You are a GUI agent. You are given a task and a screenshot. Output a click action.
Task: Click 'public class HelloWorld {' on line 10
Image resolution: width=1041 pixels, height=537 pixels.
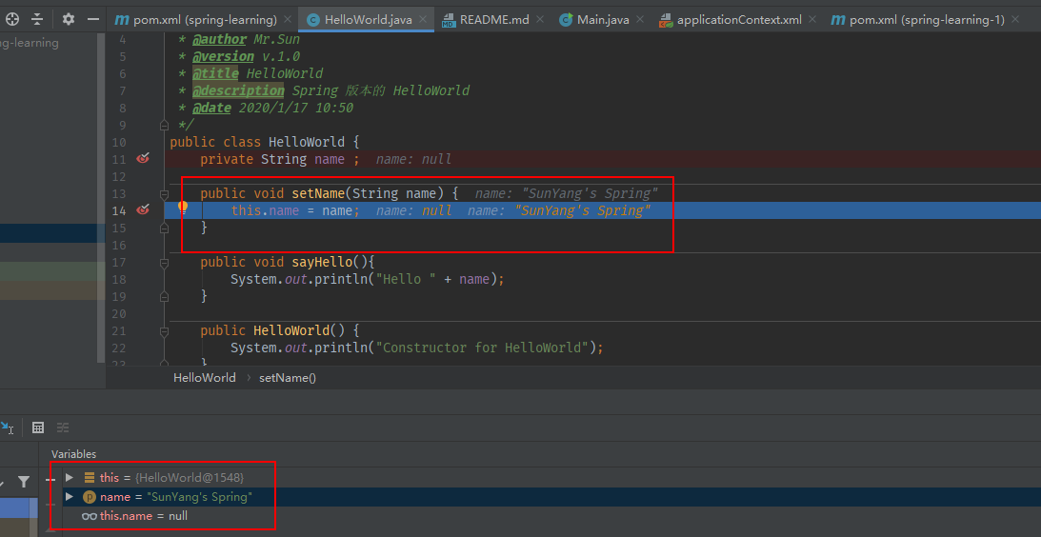264,142
